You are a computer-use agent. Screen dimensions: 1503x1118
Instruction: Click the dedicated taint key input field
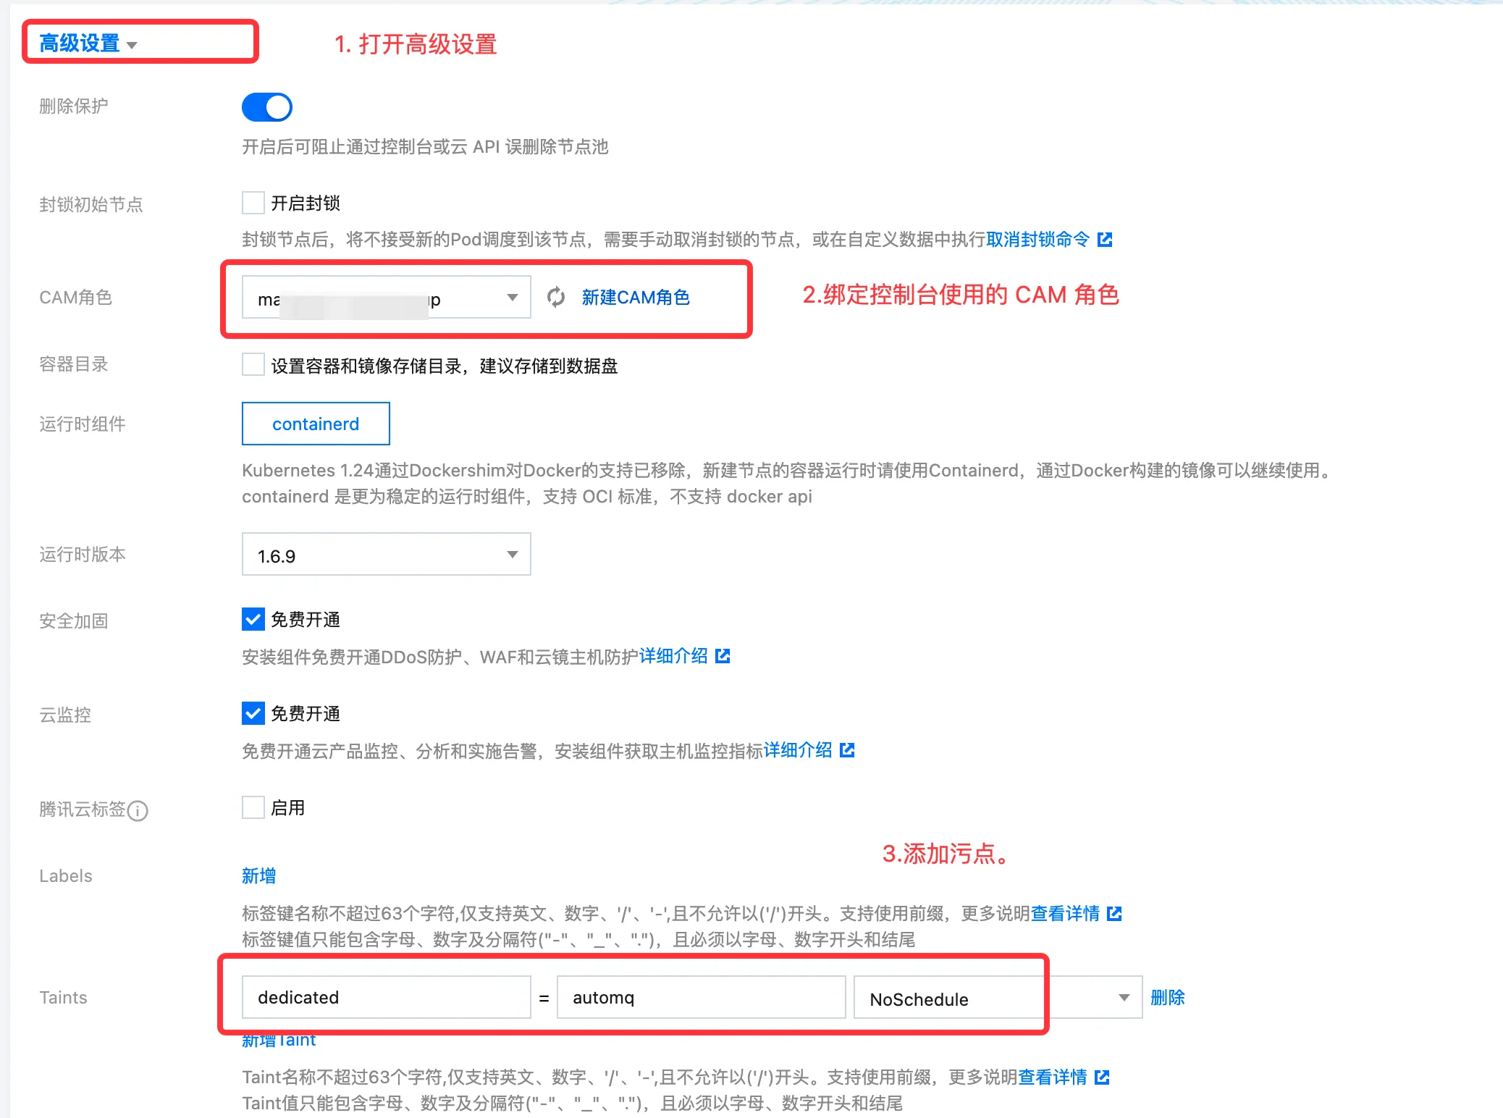click(386, 998)
